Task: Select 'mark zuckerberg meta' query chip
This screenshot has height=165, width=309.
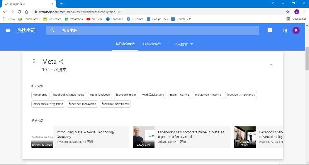Action: tap(48, 104)
